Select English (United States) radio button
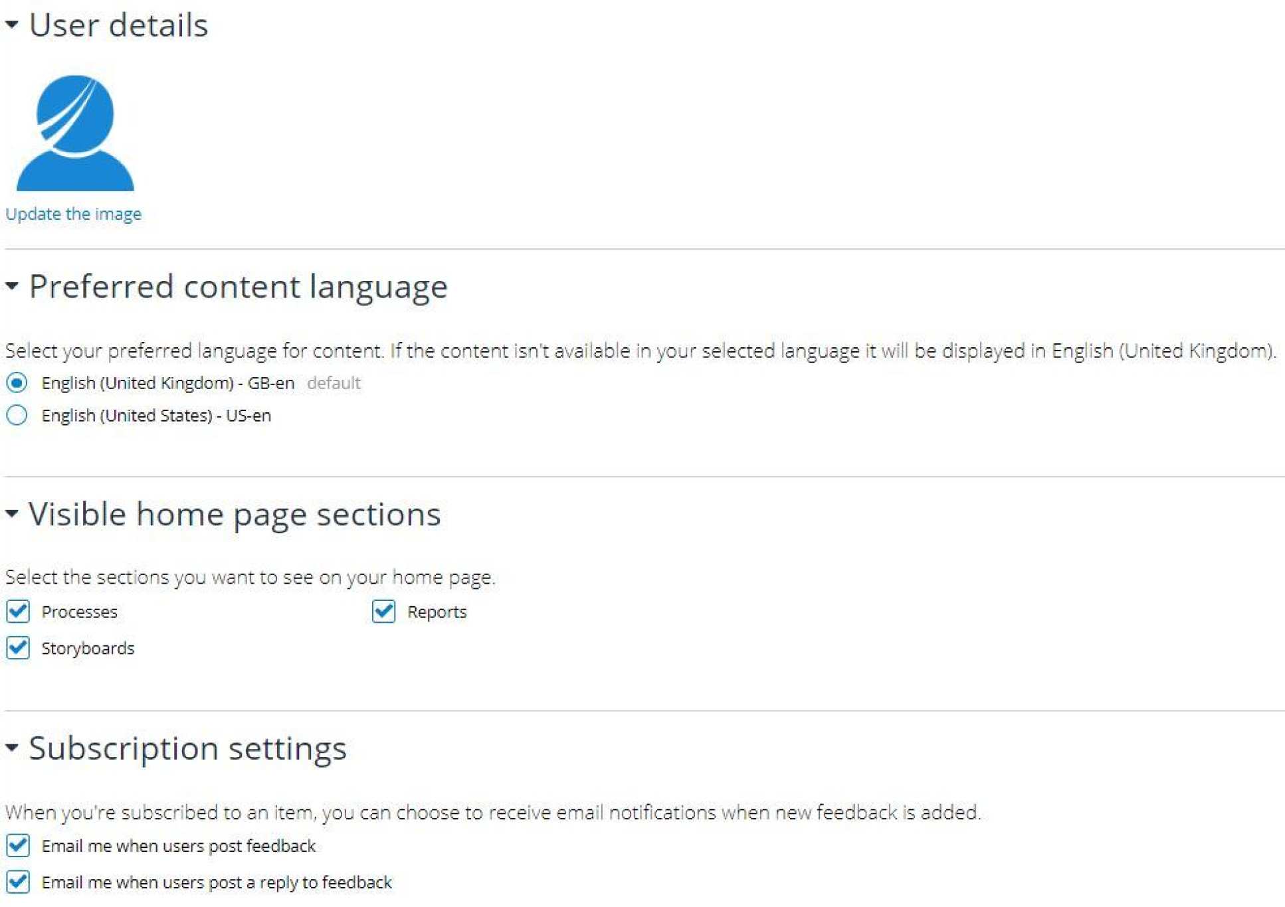Image resolution: width=1285 pixels, height=907 pixels. [x=17, y=416]
